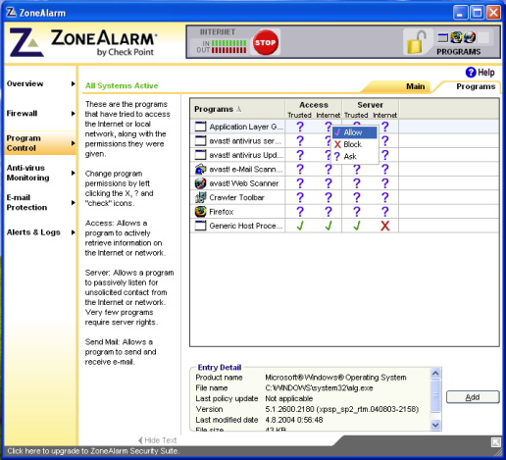Click Access Internet checkmark for Generic Host Process
506x460 pixels.
[x=329, y=226]
